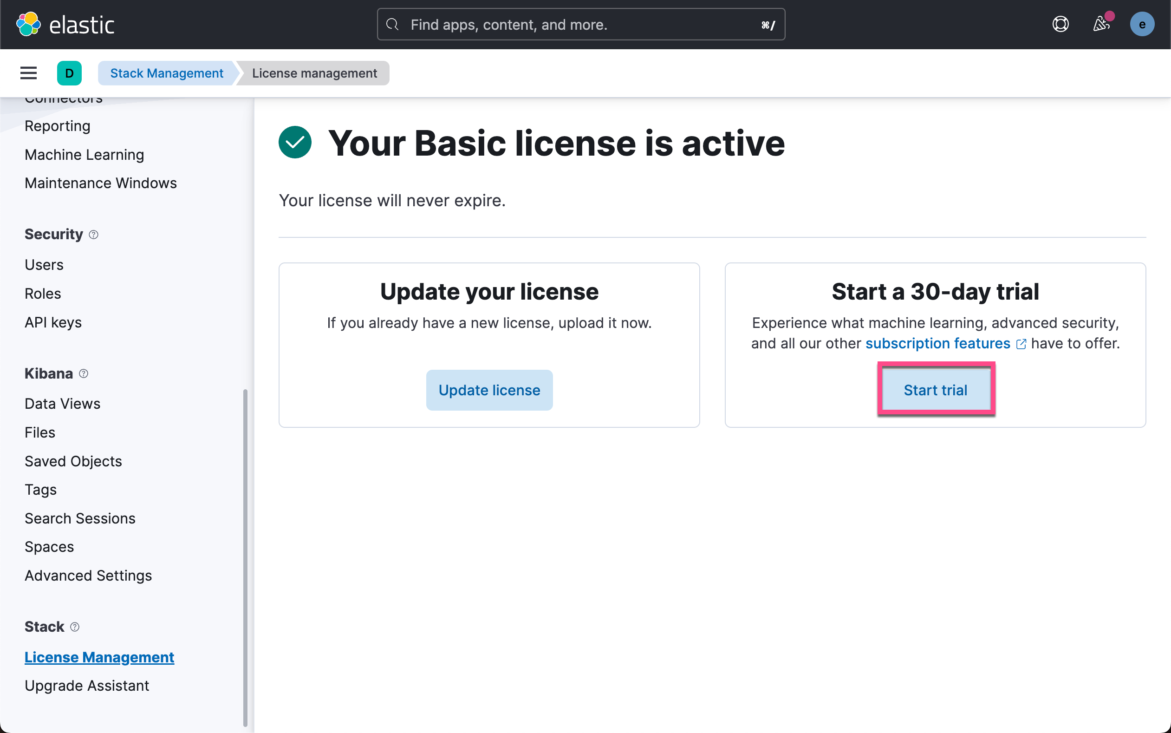Open the subscription features link
This screenshot has height=733, width=1171.
(937, 343)
